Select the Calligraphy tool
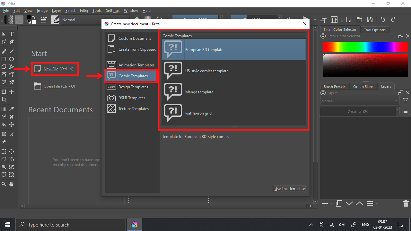This screenshot has height=231, width=411. tap(12, 42)
